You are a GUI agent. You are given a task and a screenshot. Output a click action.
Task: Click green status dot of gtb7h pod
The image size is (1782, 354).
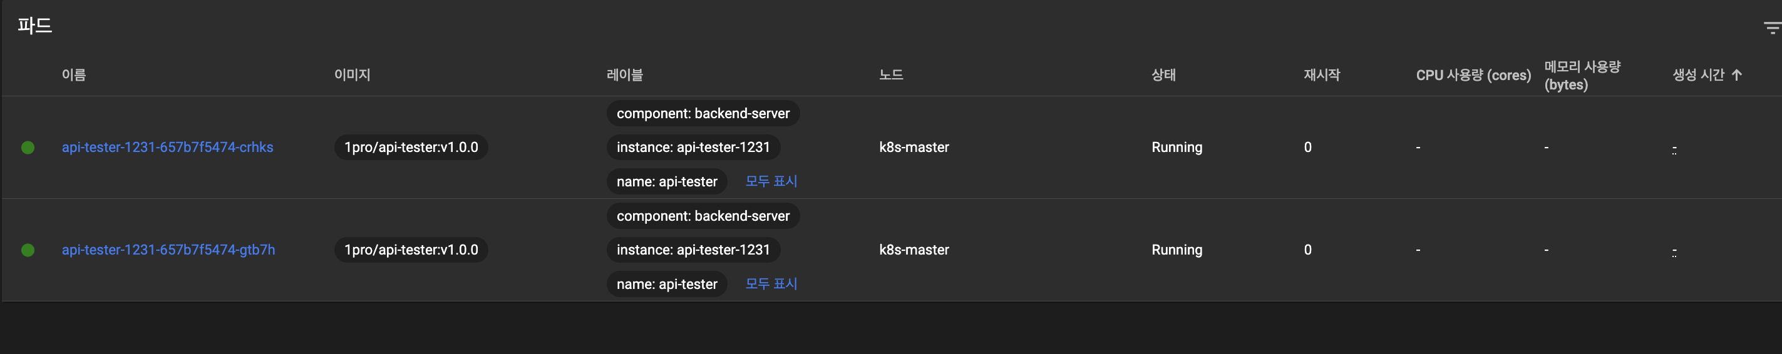tap(28, 250)
